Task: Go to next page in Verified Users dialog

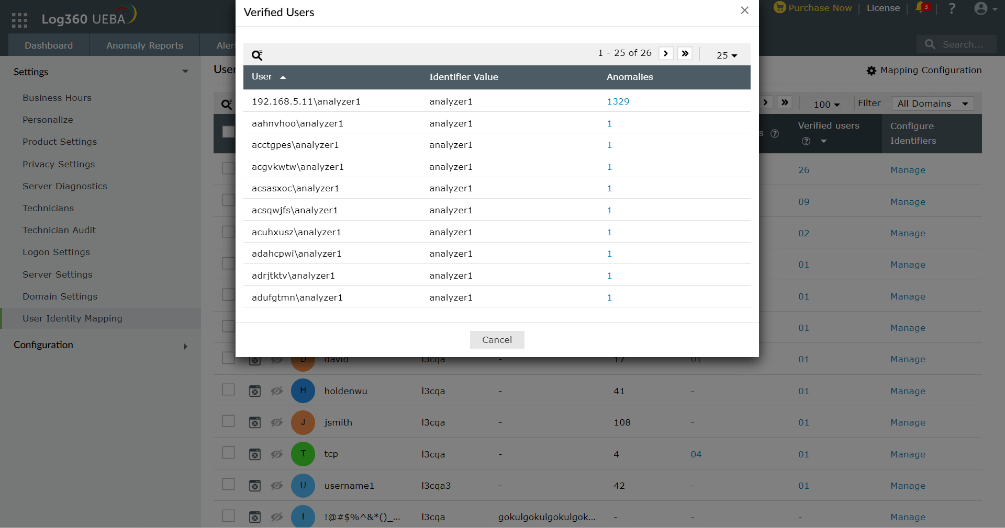Action: pyautogui.click(x=666, y=53)
